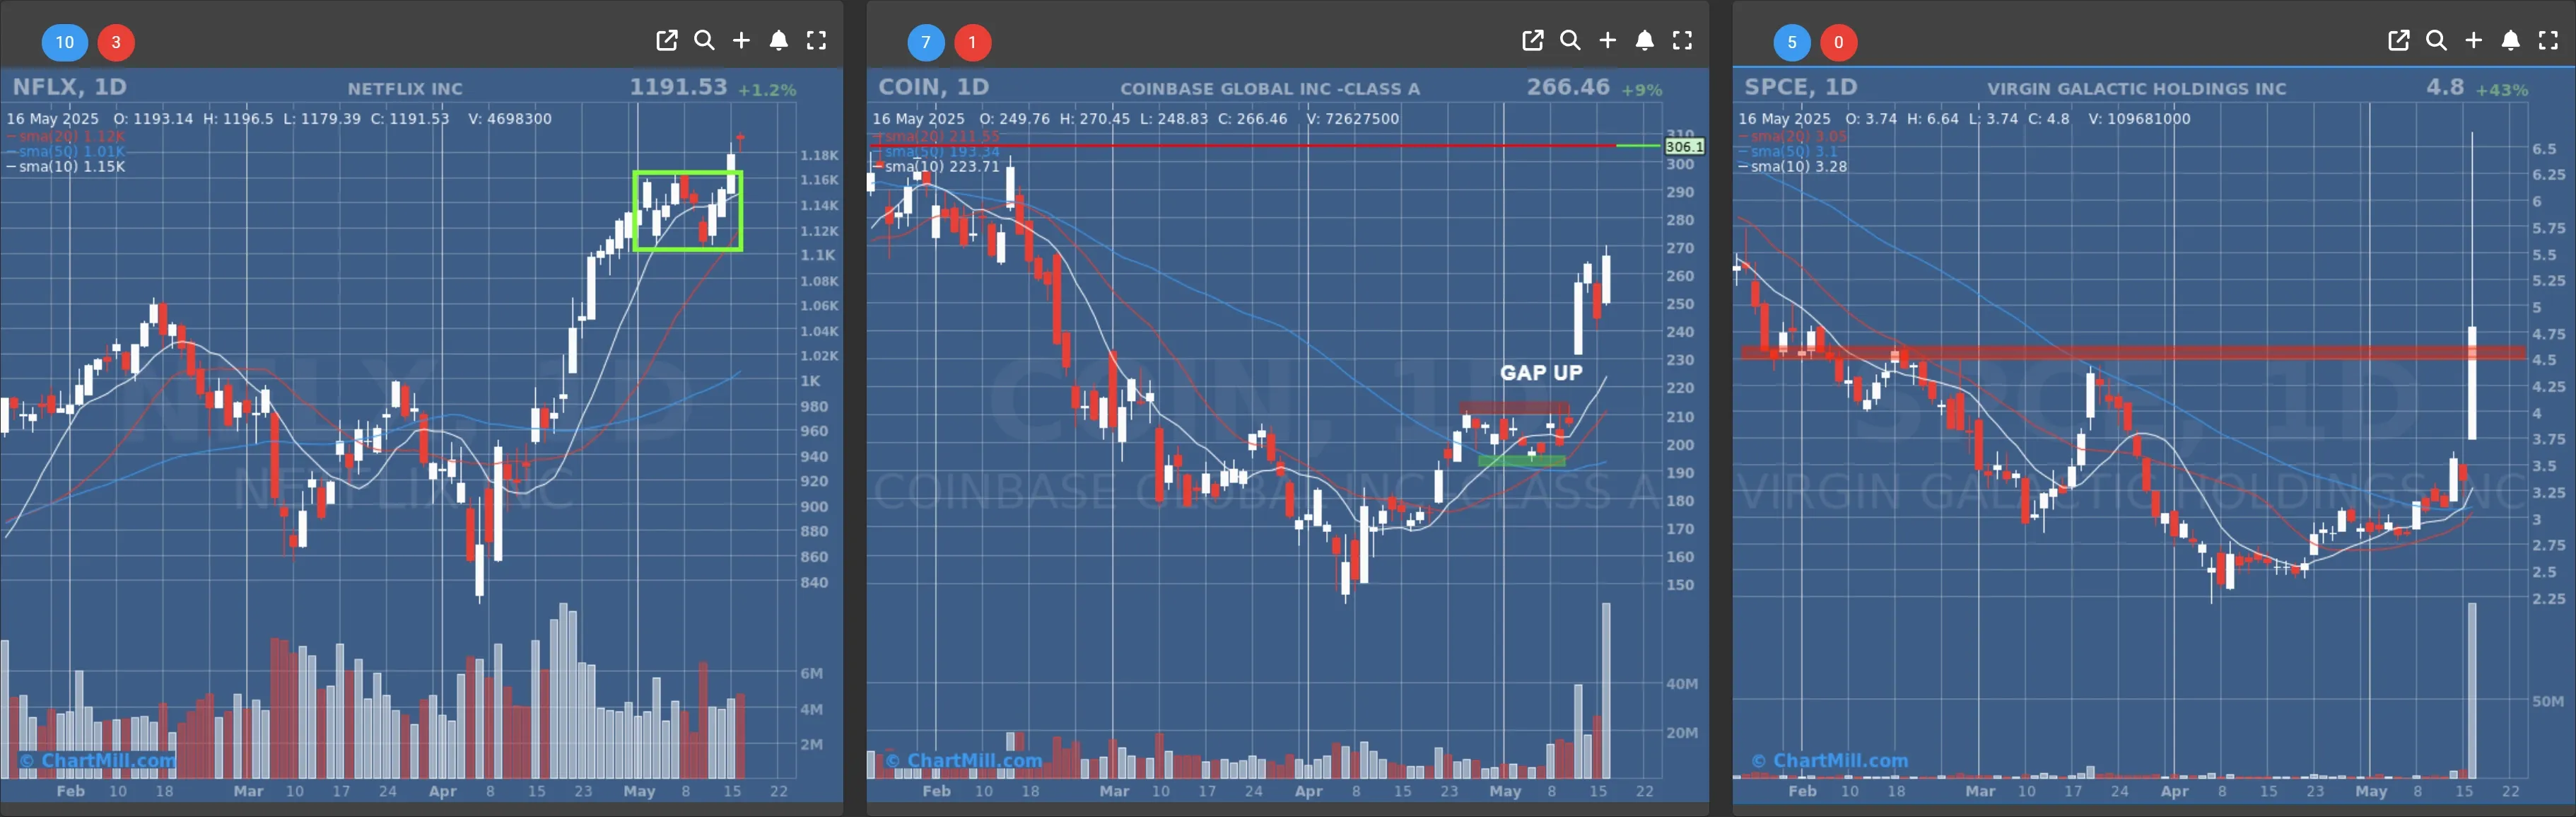Click the +9% change on COIN
Screen dimensions: 2576x817
pyautogui.click(x=1642, y=90)
